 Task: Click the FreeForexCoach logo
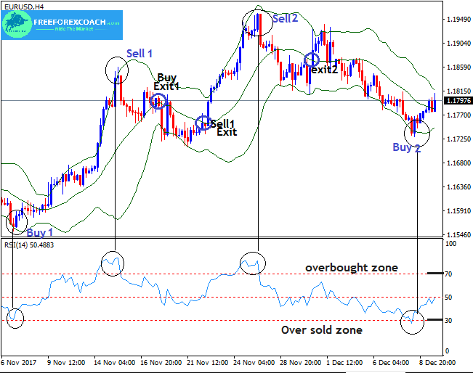(61, 26)
